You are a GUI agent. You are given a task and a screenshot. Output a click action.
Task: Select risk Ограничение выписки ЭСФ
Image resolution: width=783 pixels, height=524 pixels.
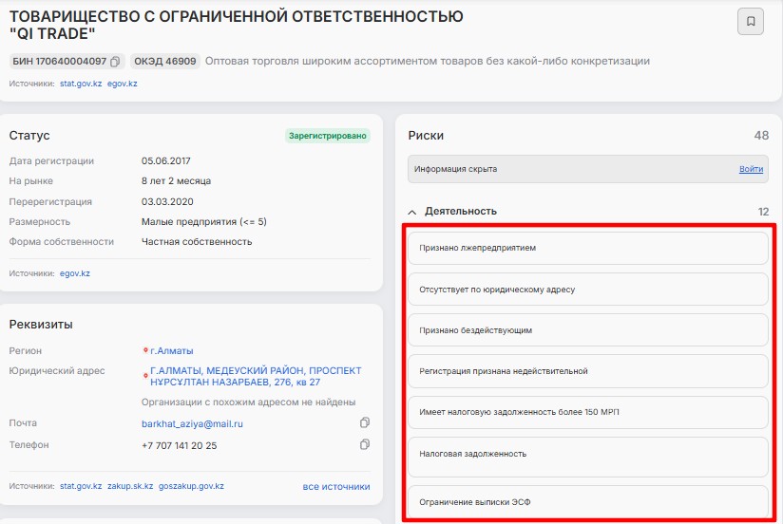click(x=588, y=502)
